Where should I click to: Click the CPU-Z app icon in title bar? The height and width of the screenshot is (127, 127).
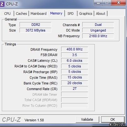point(2,4)
